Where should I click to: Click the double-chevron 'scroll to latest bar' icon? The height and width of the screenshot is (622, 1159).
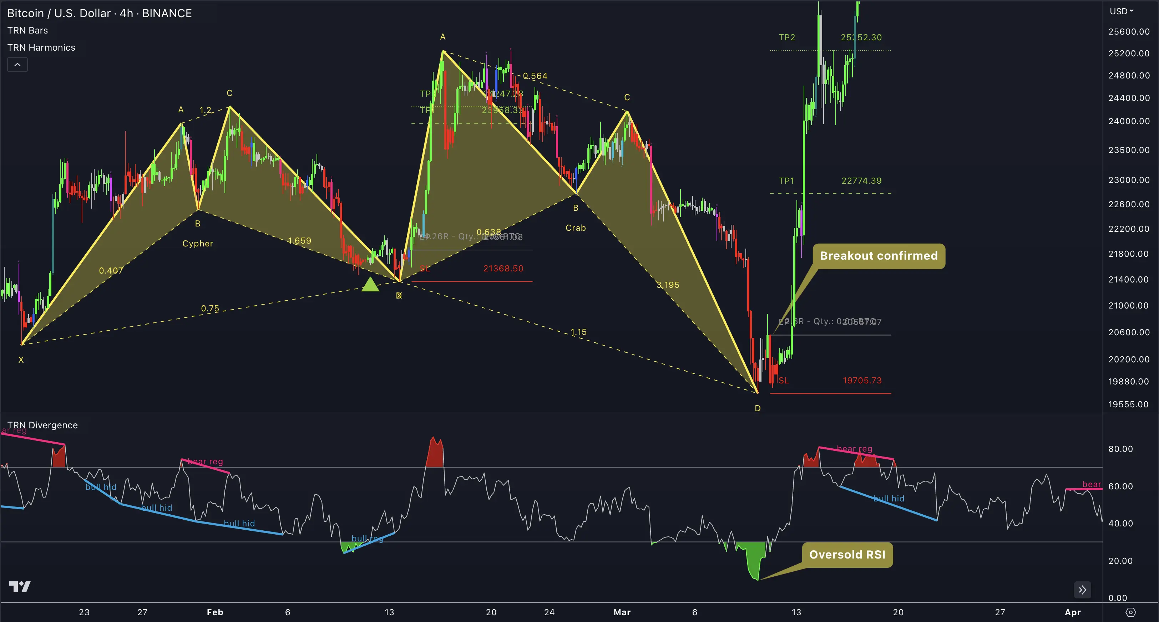[x=1083, y=590]
